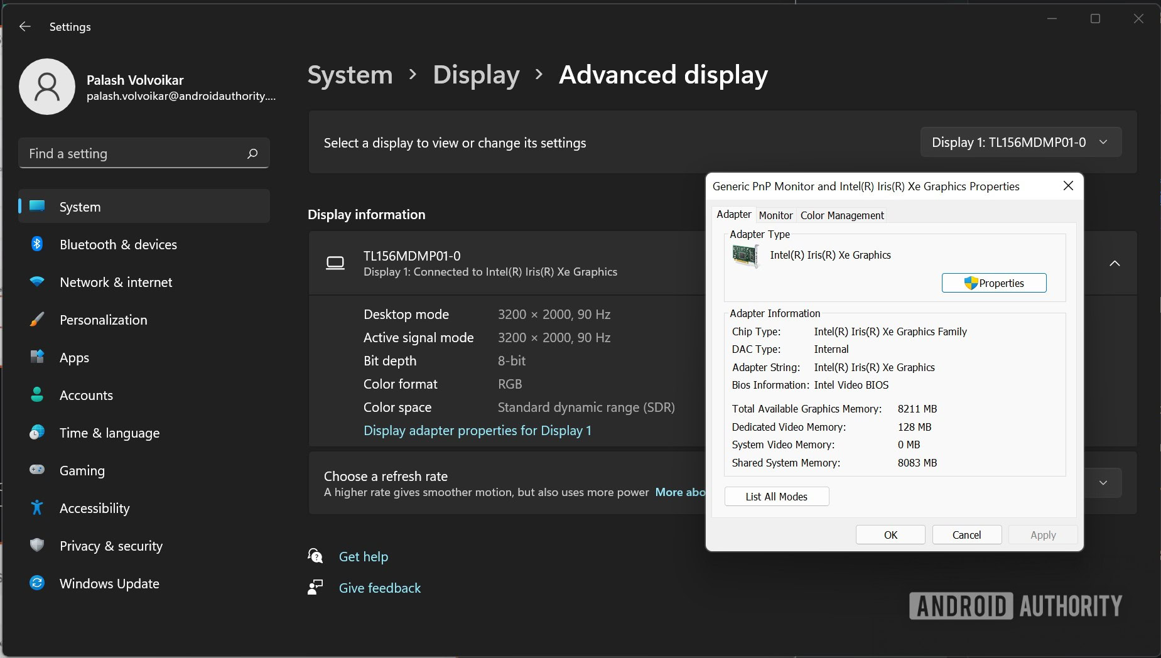Image resolution: width=1161 pixels, height=658 pixels.
Task: Click the laptop display icon beside TL156MDMP01-0
Action: (x=335, y=263)
